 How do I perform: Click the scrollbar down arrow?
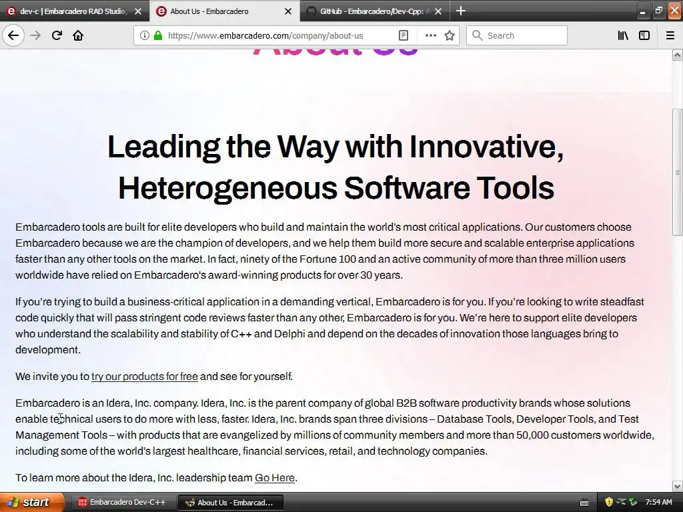(677, 486)
